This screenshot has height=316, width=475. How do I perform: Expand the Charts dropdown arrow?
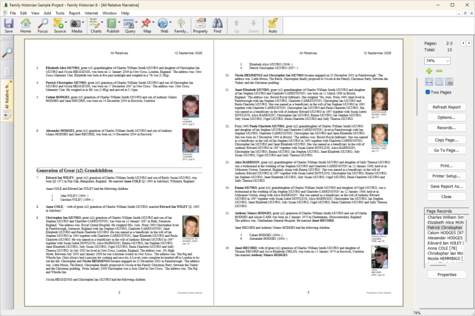pyautogui.click(x=102, y=22)
